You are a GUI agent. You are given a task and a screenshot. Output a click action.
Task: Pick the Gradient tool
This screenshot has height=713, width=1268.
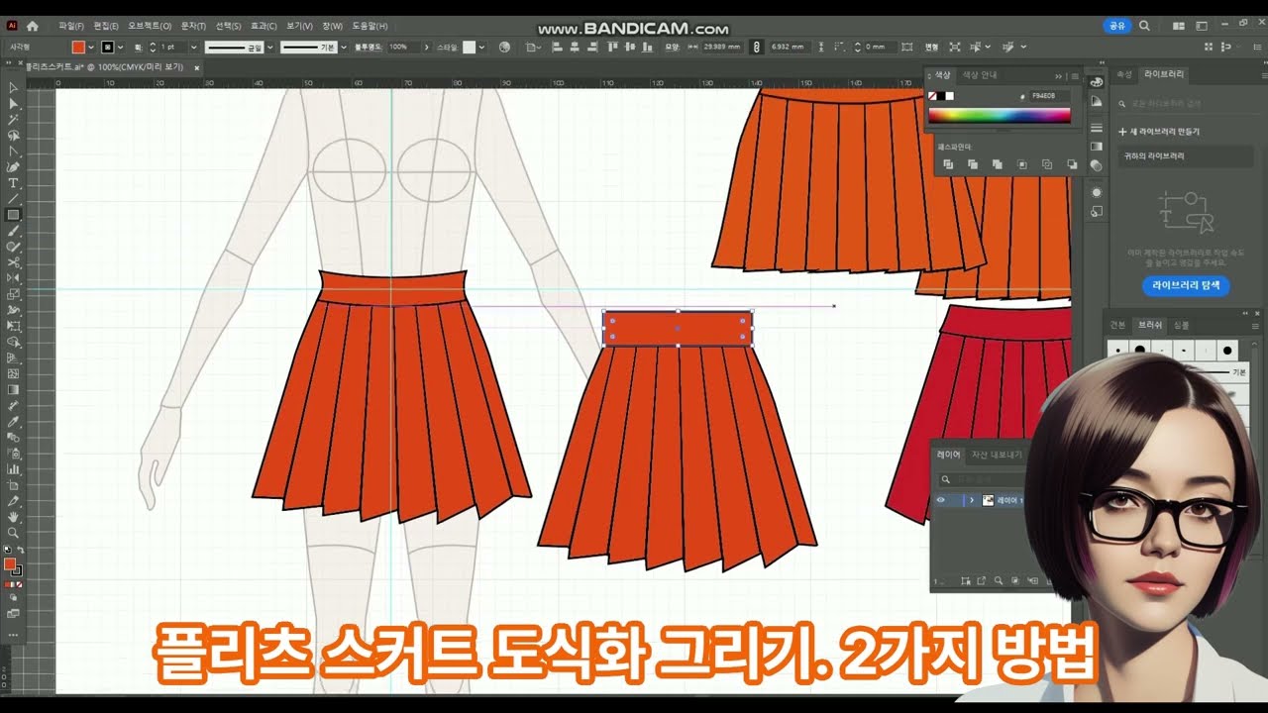pos(14,389)
